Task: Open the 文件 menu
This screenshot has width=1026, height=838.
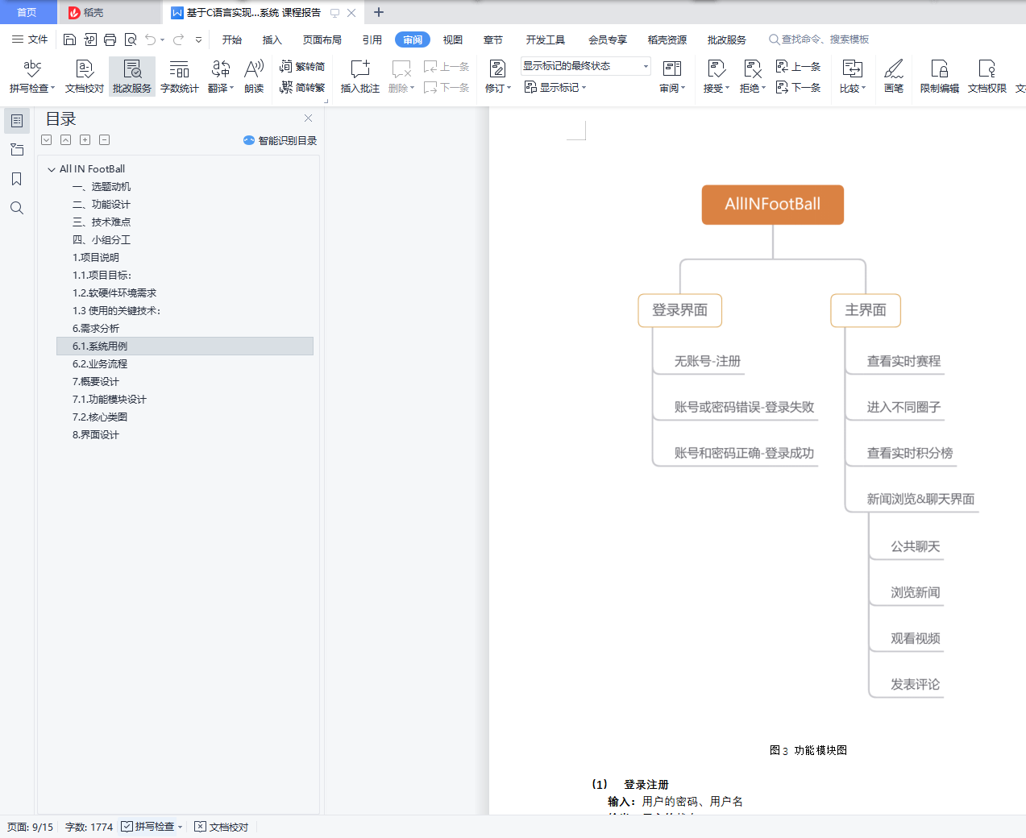Action: click(x=30, y=39)
